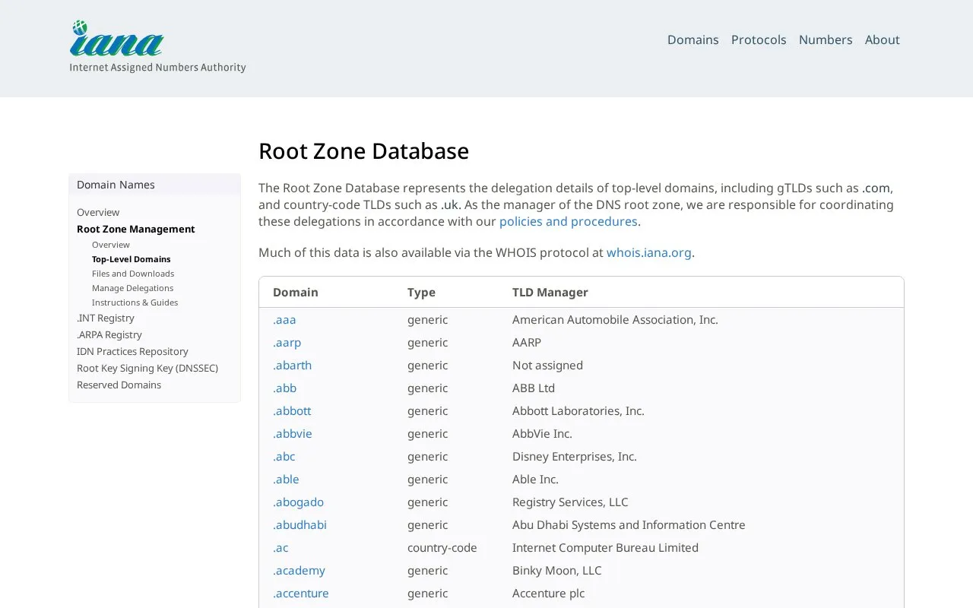The width and height of the screenshot is (973, 608).
Task: Click the Type column header
Action: (421, 292)
